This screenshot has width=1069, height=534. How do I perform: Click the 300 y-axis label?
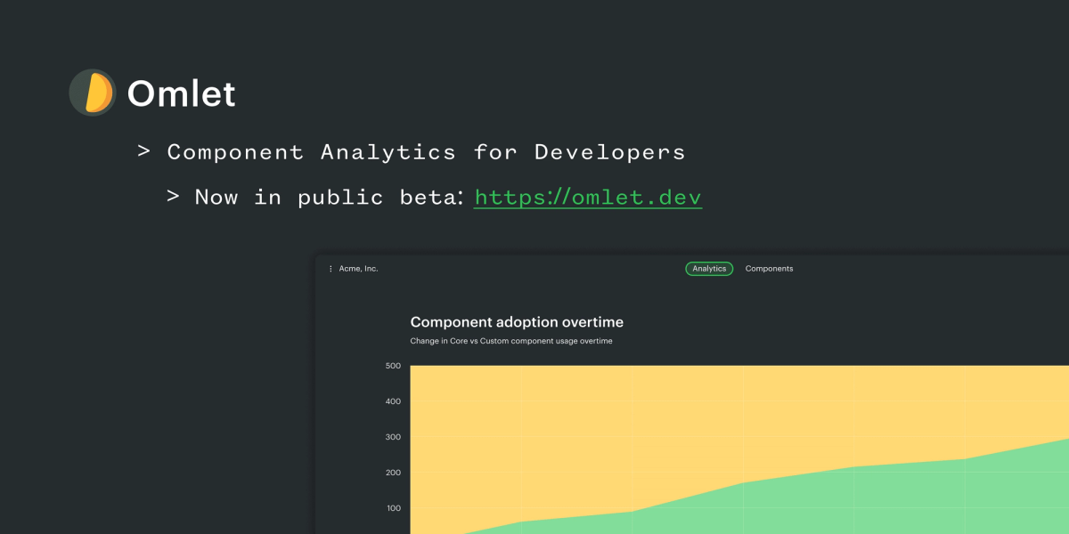click(393, 437)
